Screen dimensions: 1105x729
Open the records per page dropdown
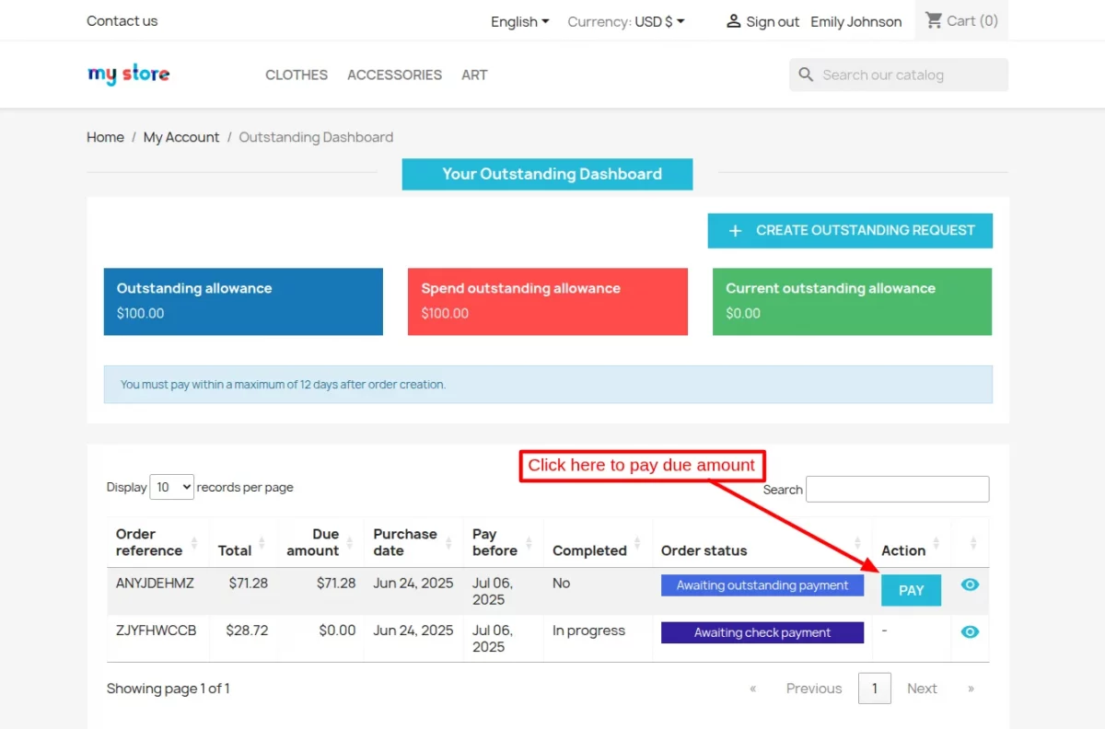click(x=171, y=487)
